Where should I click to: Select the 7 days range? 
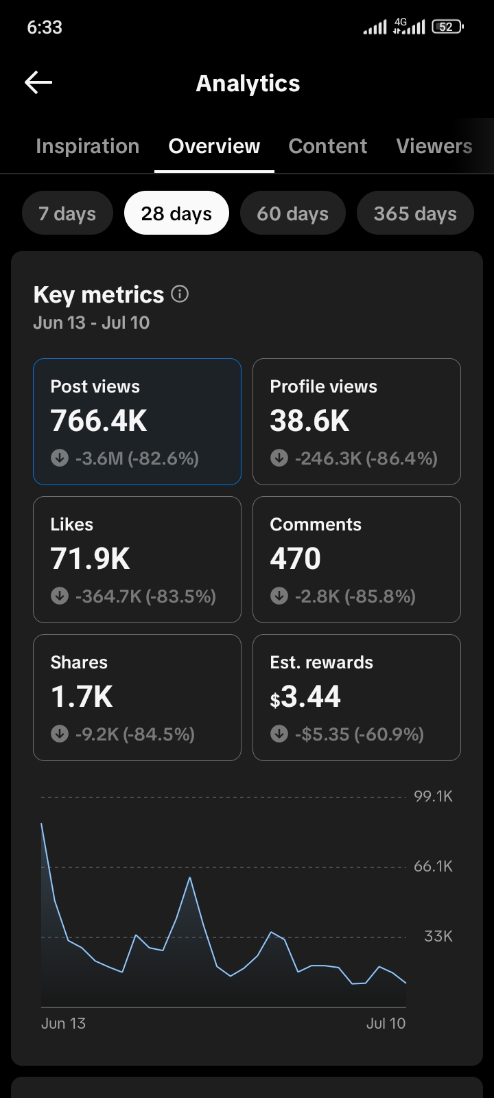[67, 213]
